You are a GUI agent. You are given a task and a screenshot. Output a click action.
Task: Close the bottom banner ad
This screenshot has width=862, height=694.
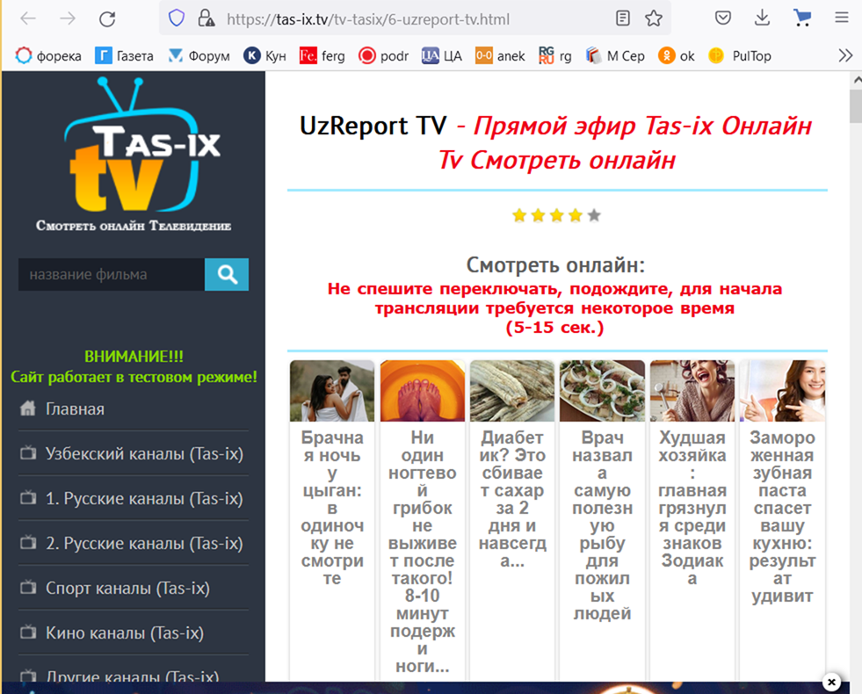point(831,682)
